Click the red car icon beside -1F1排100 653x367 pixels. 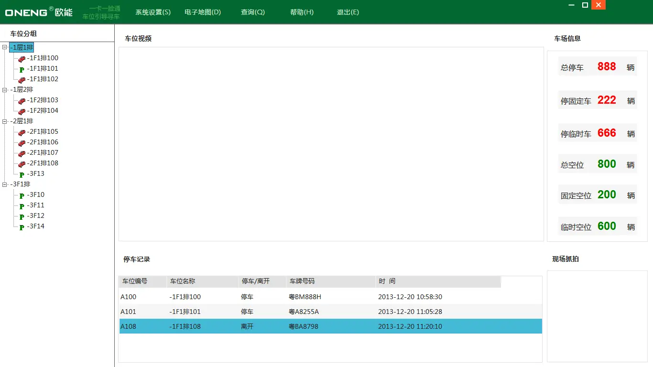[22, 59]
